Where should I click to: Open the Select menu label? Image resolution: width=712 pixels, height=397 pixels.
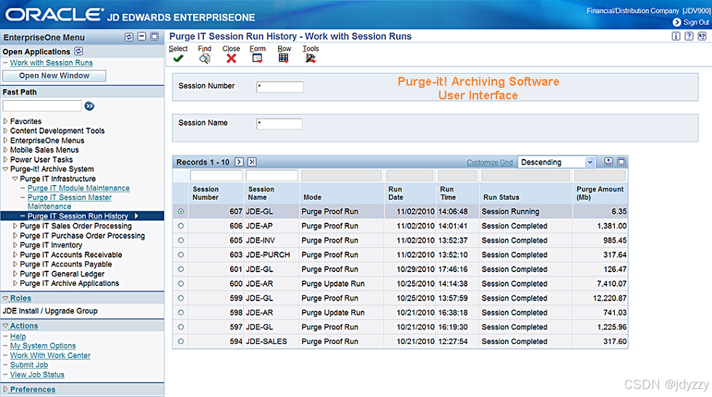pyautogui.click(x=178, y=49)
